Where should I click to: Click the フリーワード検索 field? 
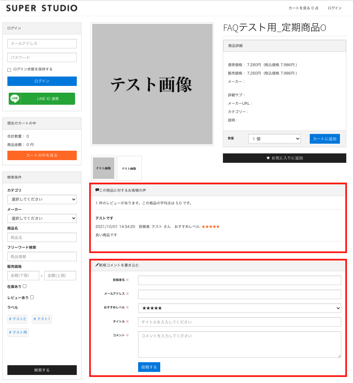(x=42, y=256)
